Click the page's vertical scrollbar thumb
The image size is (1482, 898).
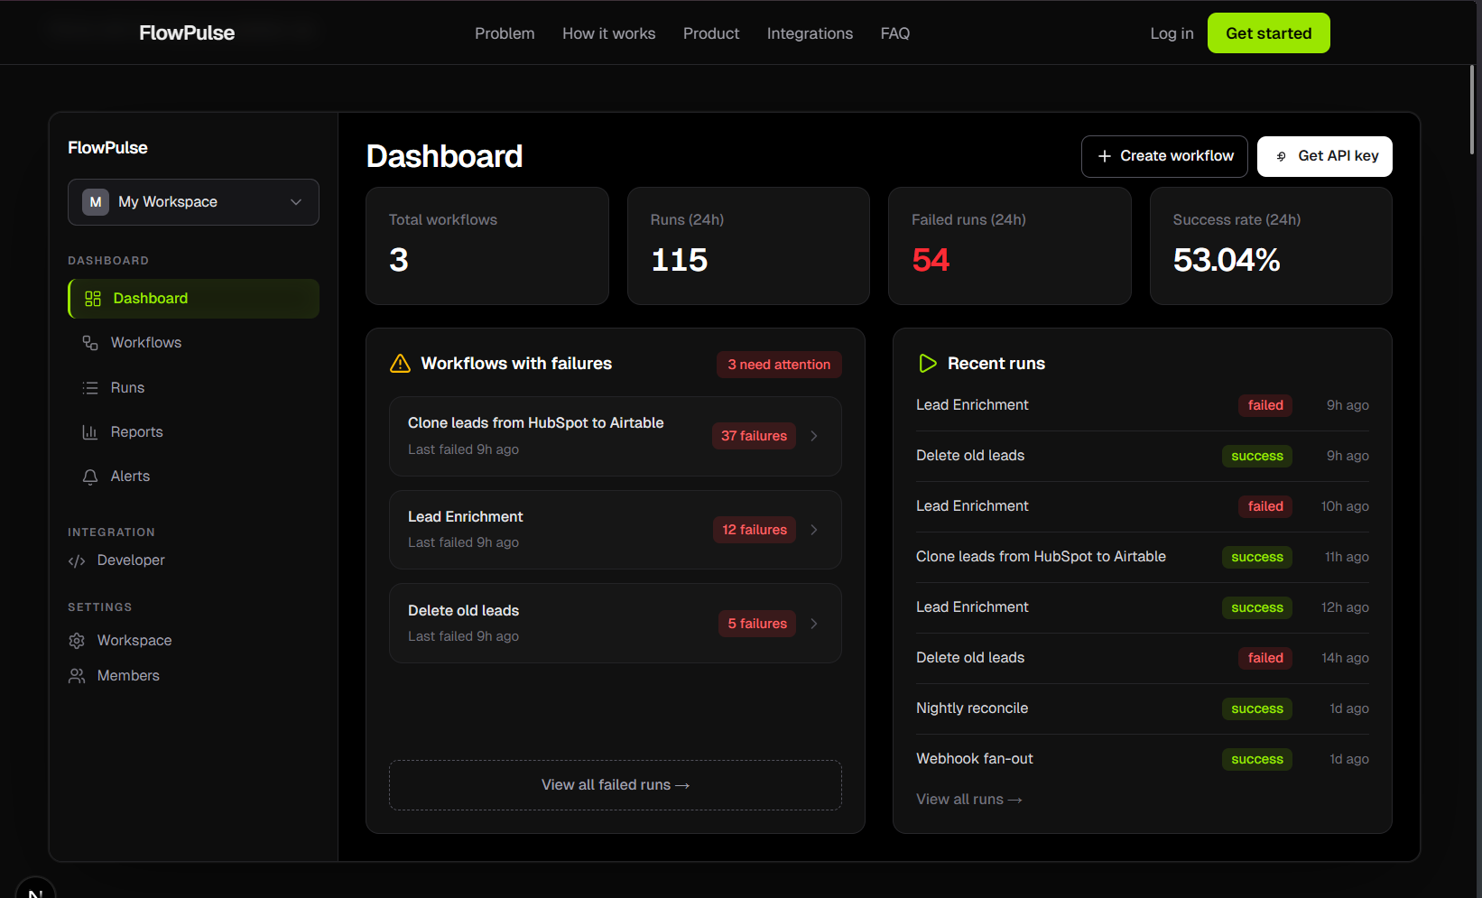(1472, 108)
